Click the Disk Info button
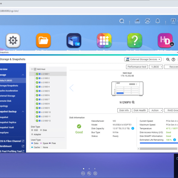 [x=124, y=110]
